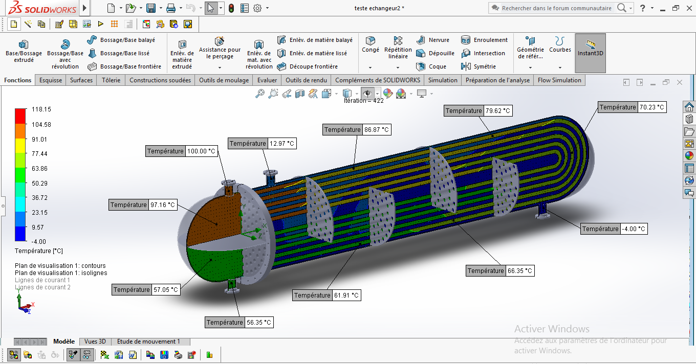
Task: Click Base/Bossage extrudé tool
Action: pos(24,51)
